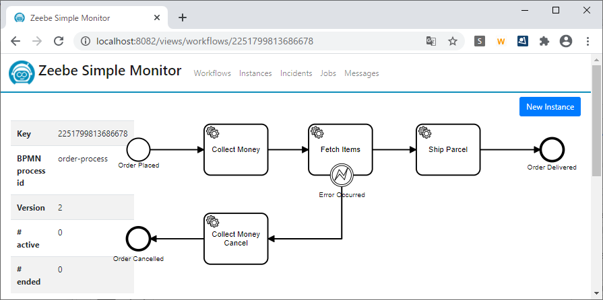Click the Version value 2
603x300 pixels.
click(61, 208)
